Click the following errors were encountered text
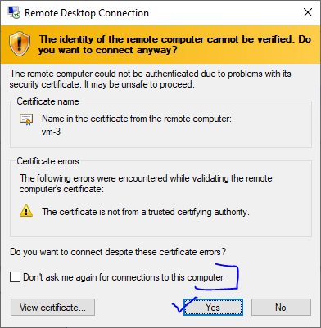The image size is (321, 328). coord(146,183)
